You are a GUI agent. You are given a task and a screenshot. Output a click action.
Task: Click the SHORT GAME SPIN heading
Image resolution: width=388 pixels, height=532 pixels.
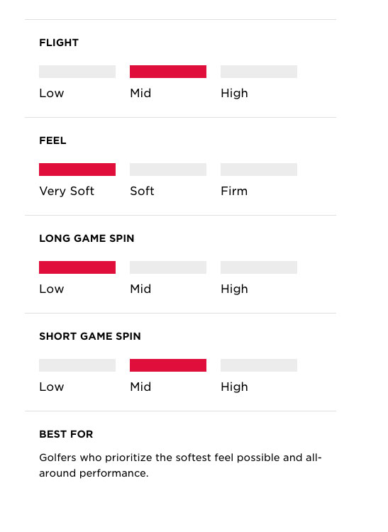tap(90, 336)
